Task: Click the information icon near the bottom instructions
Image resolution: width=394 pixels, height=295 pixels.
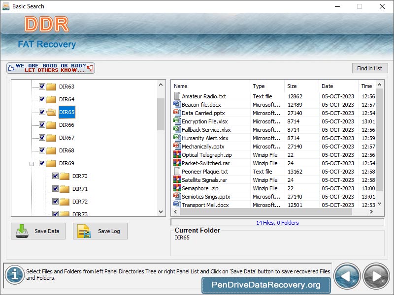Action: click(15, 274)
